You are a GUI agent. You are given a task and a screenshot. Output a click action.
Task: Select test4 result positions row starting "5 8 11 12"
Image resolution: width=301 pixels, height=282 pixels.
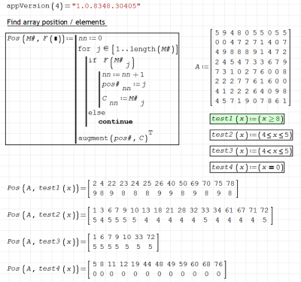157,264
